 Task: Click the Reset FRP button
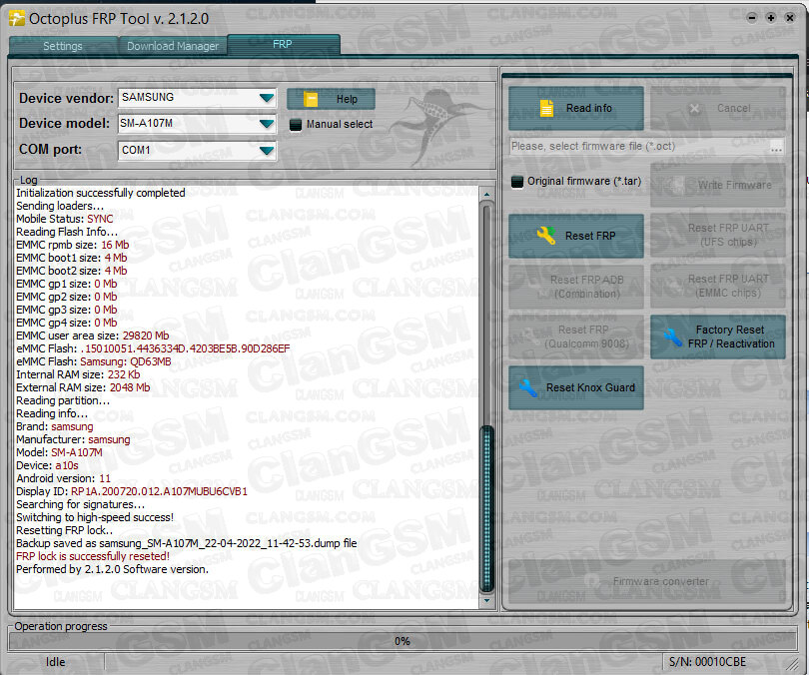click(576, 236)
